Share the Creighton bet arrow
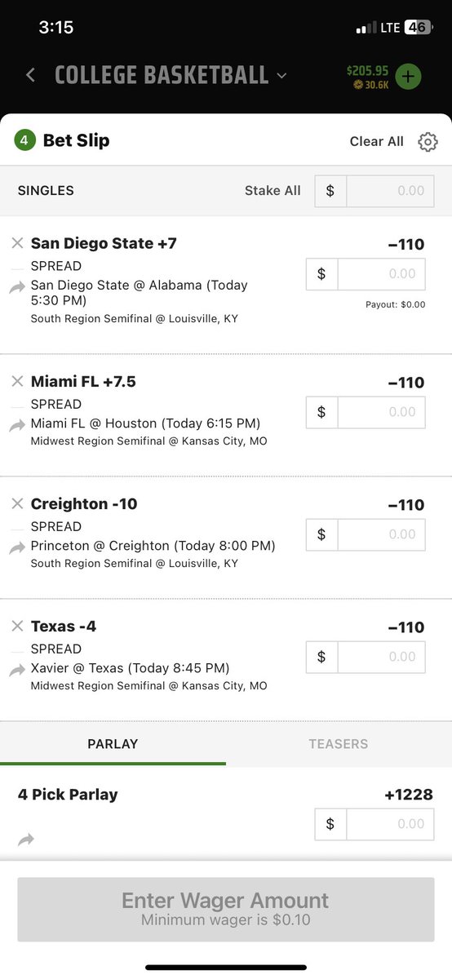The image size is (452, 979). click(x=17, y=547)
